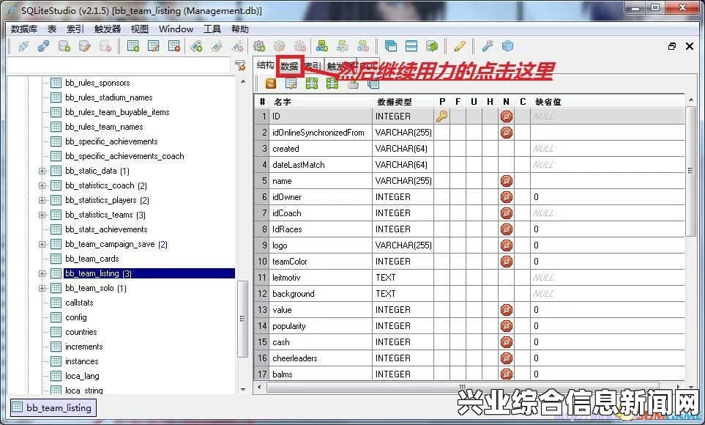Click the filter funnel icon beside search box
Screen dimensions: 705x425
tap(241, 66)
